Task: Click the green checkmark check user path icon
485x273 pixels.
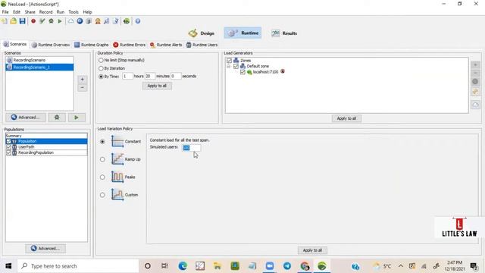Action: [42, 21]
